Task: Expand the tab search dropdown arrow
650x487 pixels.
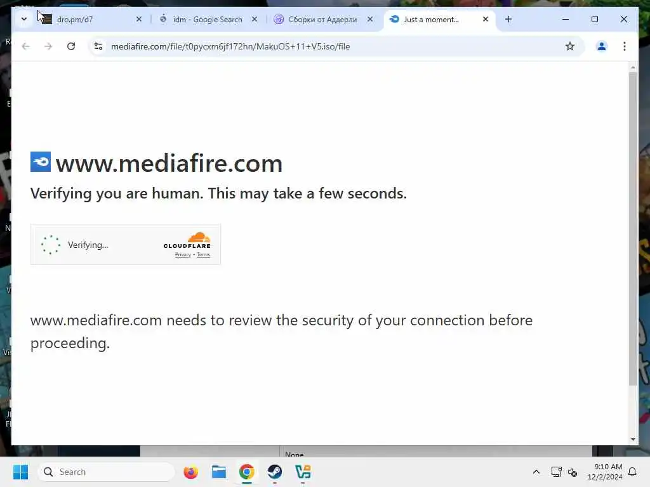Action: (24, 19)
